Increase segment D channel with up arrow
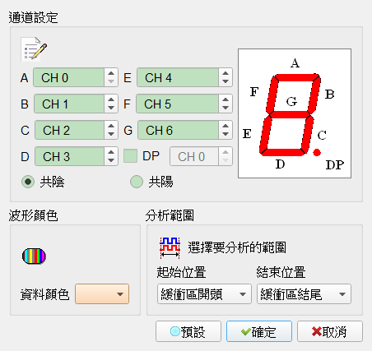Viewport: 372px width, 351px height. pos(111,152)
